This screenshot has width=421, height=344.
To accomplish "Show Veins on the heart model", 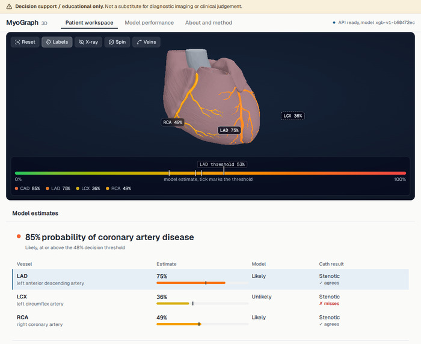I will point(146,42).
